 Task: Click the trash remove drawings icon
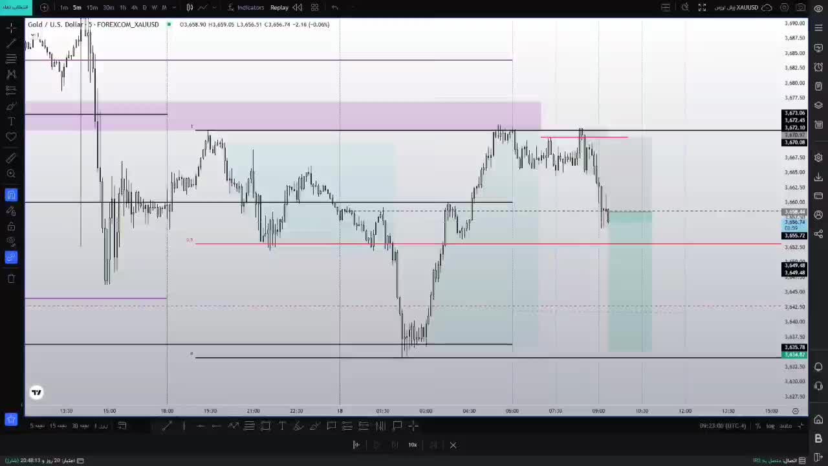[x=11, y=278]
